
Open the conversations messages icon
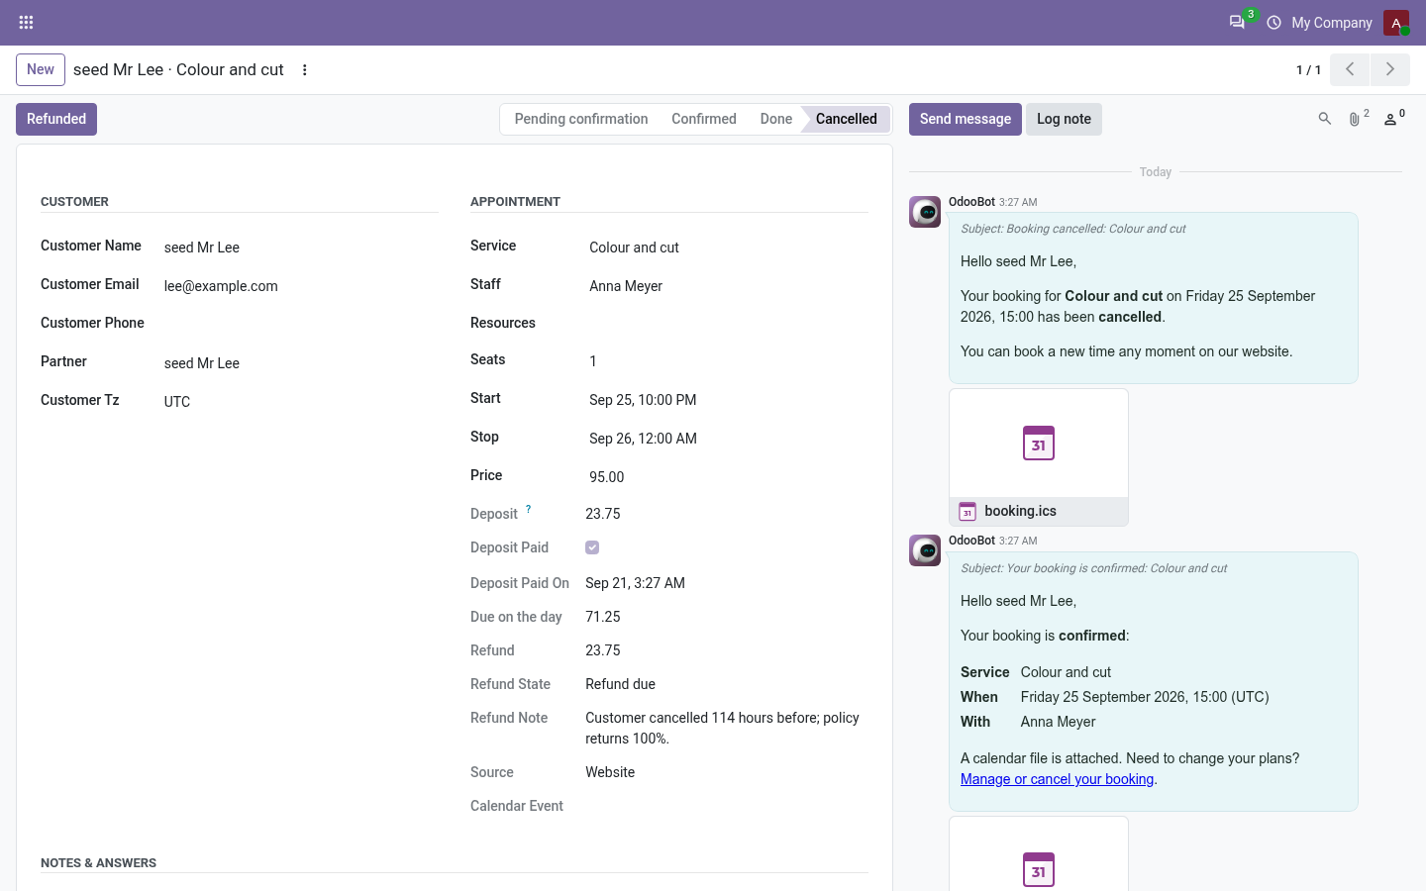[x=1237, y=22]
